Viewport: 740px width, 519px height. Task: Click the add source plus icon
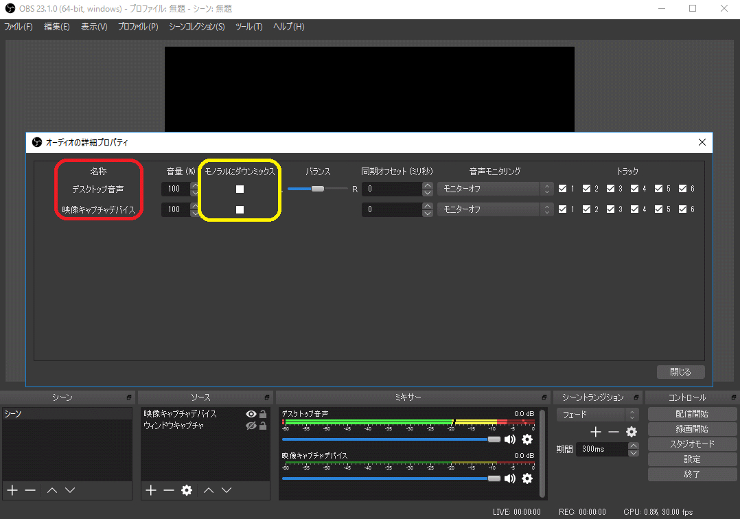coord(151,490)
